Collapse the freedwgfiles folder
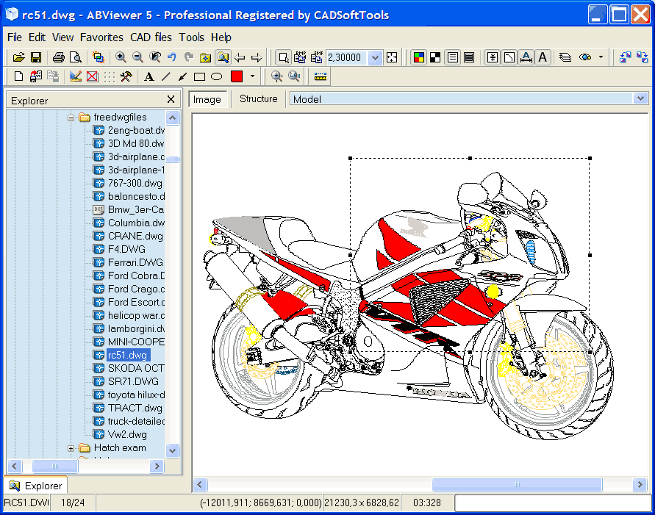This screenshot has width=655, height=515. coord(70,117)
